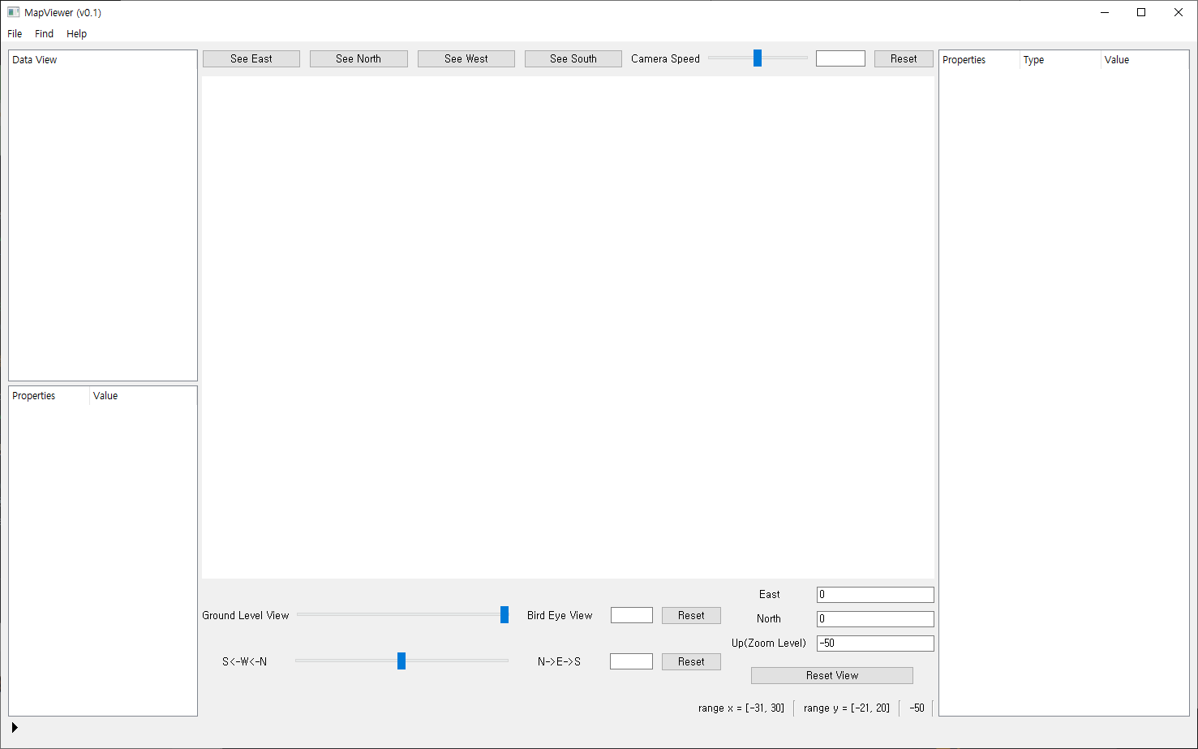Reset the N->E->S direction slider
Screen dimensions: 1198x749
coord(691,661)
